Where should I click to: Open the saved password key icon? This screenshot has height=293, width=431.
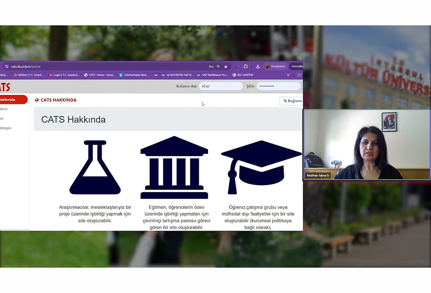tap(211, 67)
